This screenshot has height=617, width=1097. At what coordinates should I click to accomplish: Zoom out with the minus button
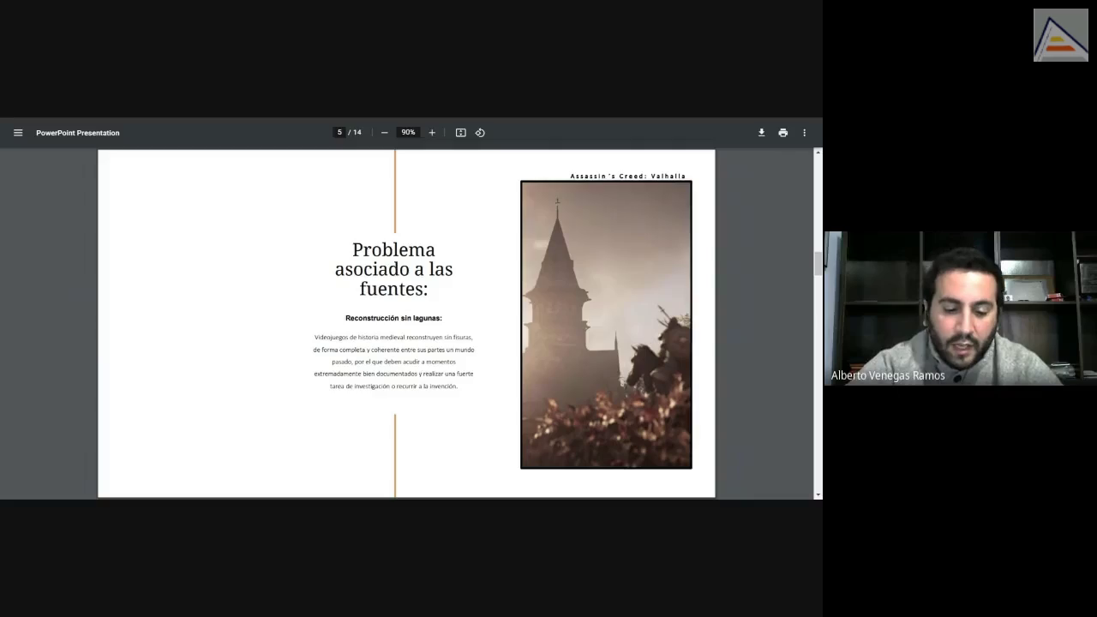(384, 133)
